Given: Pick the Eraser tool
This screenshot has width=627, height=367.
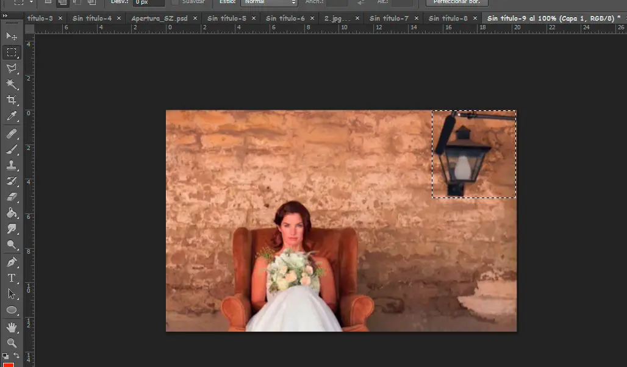Looking at the screenshot, I should coord(12,197).
